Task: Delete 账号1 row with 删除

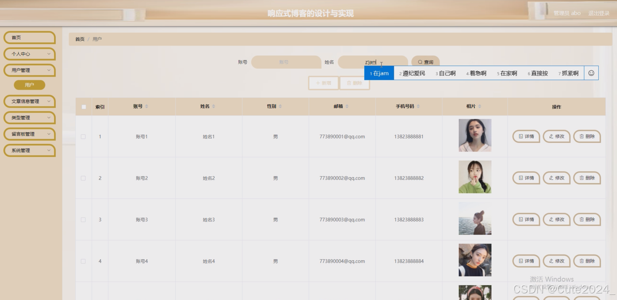Action: click(587, 136)
